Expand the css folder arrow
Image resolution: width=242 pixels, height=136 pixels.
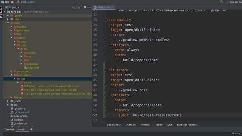(22, 56)
